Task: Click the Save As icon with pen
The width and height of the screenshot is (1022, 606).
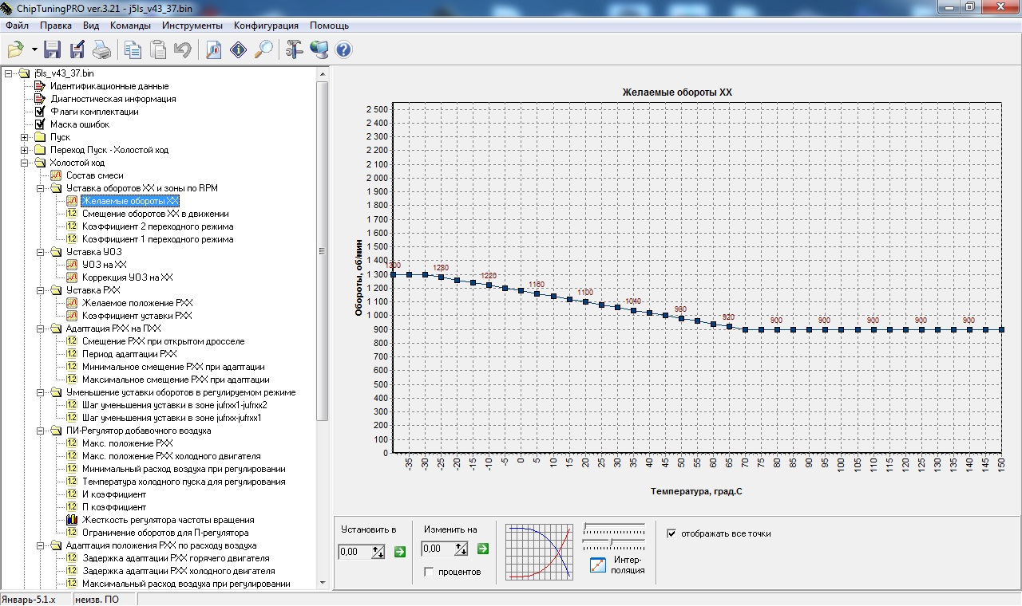Action: point(77,49)
